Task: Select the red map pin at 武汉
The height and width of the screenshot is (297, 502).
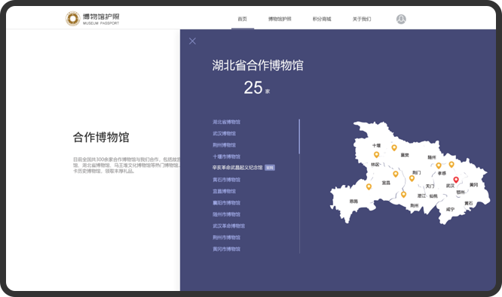Action: 456,180
